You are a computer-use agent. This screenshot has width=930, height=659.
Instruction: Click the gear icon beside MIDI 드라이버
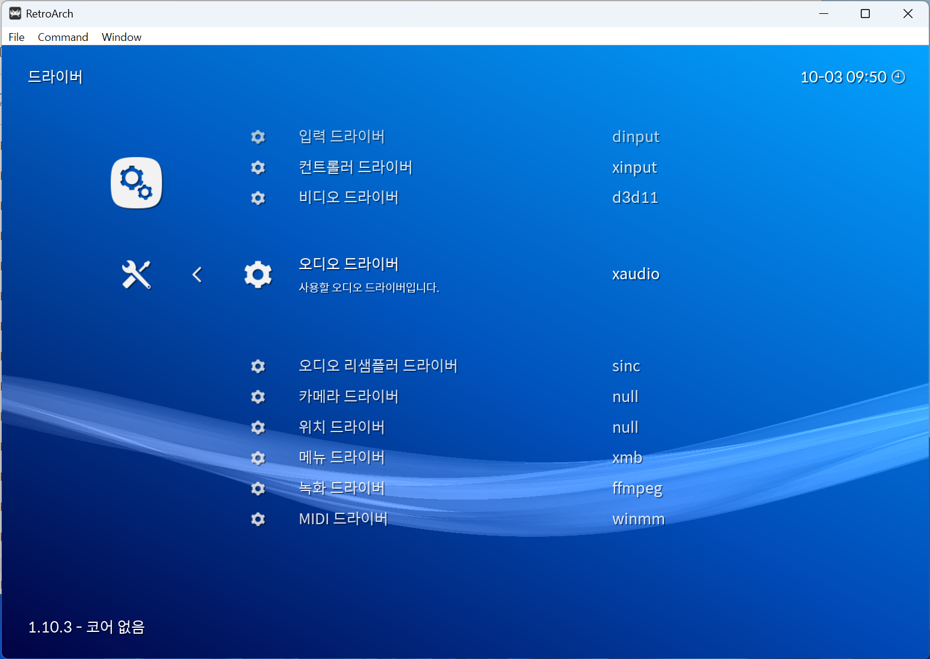coord(258,519)
